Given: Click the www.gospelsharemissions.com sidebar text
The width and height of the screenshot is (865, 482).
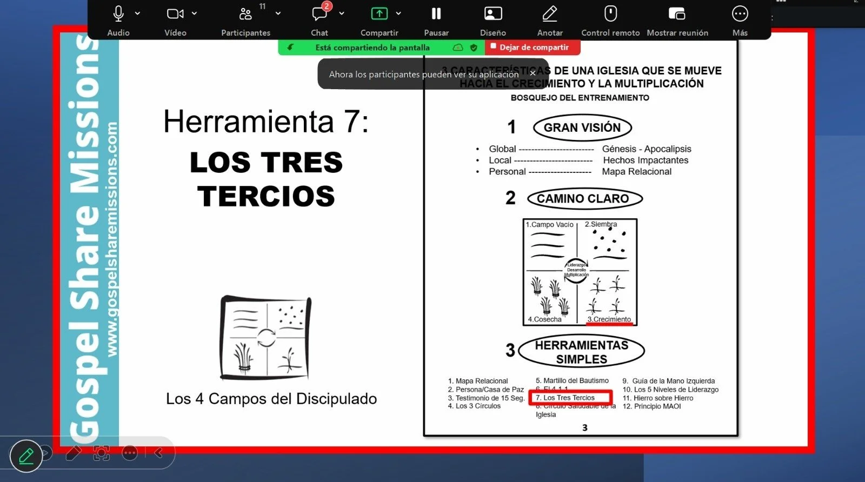Looking at the screenshot, I should point(112,239).
